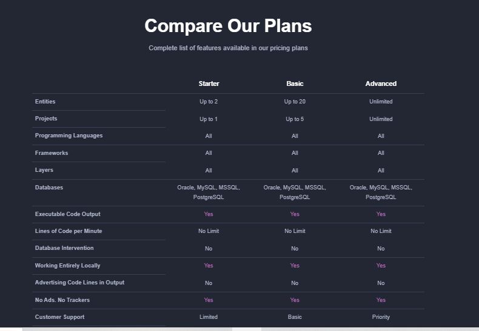Click the Frameworks row label
The image size is (479, 331).
coord(52,153)
